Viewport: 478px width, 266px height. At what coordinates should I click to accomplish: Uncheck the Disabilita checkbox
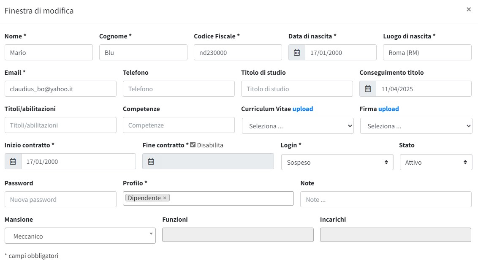[193, 145]
